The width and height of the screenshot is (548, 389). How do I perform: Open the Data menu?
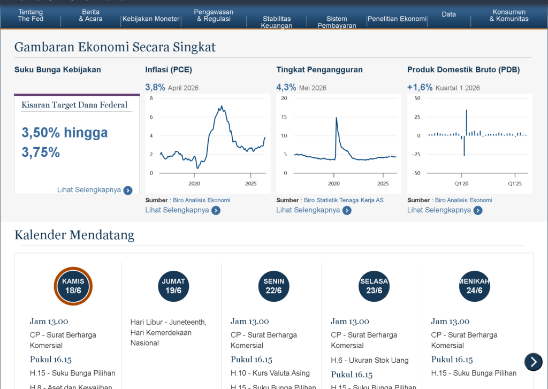click(448, 14)
